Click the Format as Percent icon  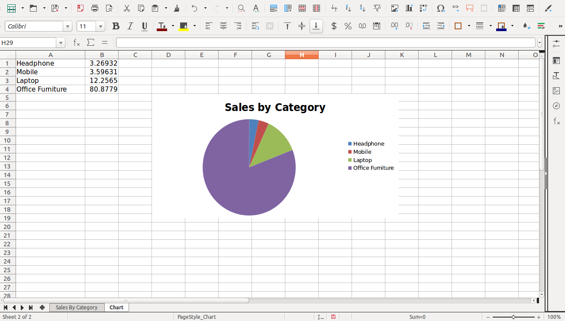348,26
